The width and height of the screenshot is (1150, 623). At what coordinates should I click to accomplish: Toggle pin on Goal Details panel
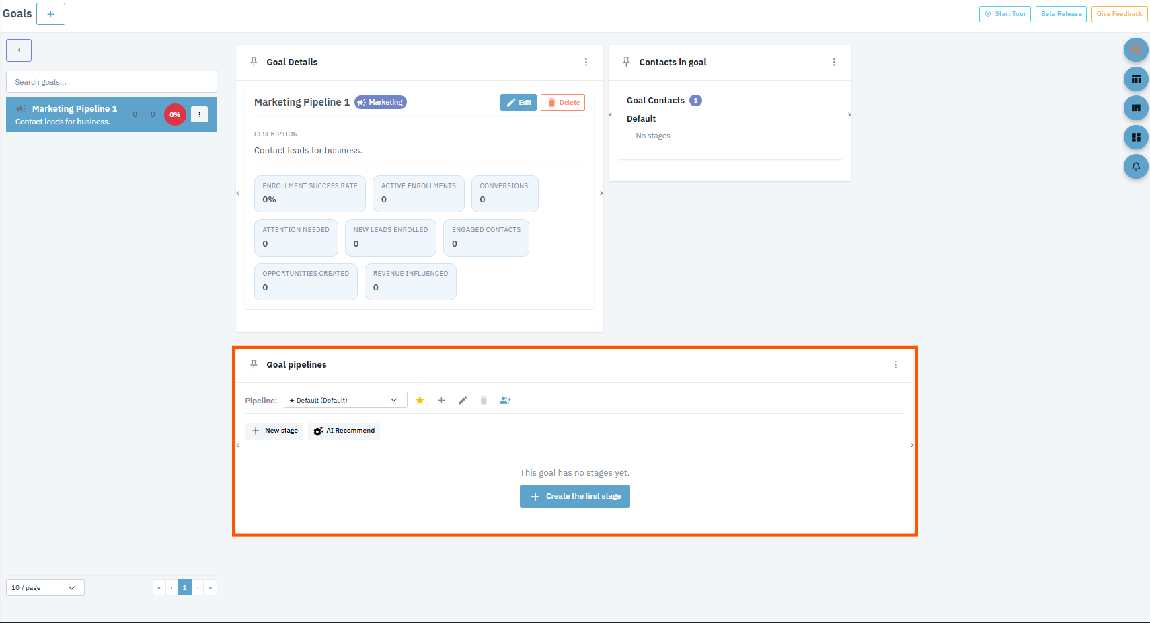254,62
